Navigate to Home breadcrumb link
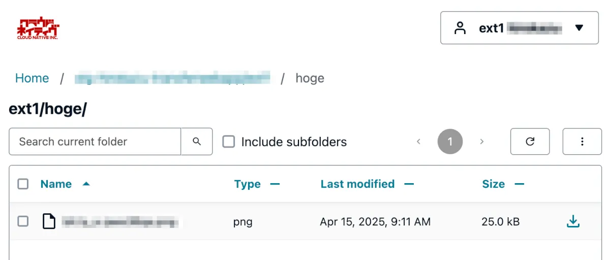Image resolution: width=610 pixels, height=260 pixels. pos(32,78)
